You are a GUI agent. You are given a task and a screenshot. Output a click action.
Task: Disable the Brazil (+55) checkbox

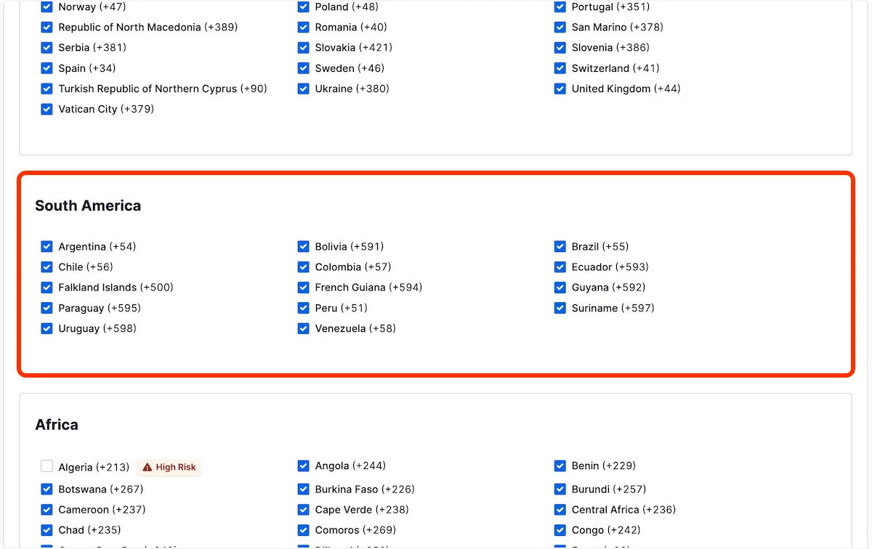pyautogui.click(x=560, y=247)
